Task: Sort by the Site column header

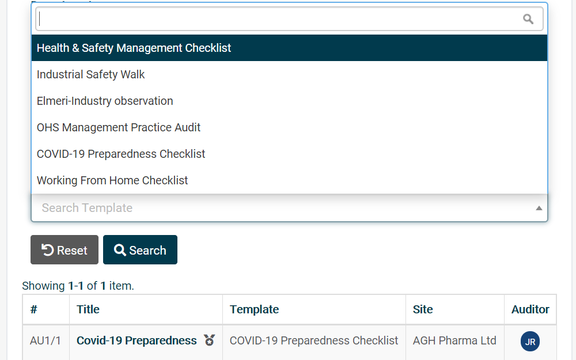Action: pyautogui.click(x=422, y=309)
